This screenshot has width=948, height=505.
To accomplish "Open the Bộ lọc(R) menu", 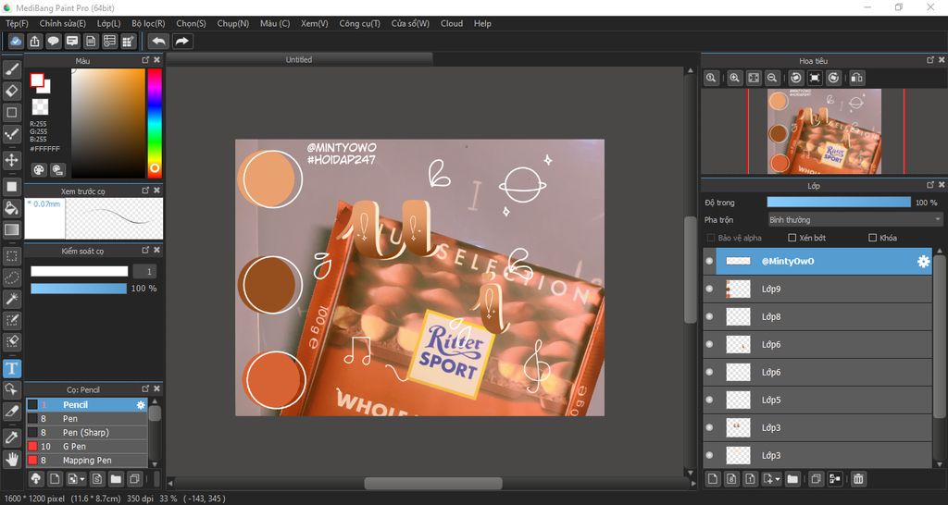I will pyautogui.click(x=148, y=23).
